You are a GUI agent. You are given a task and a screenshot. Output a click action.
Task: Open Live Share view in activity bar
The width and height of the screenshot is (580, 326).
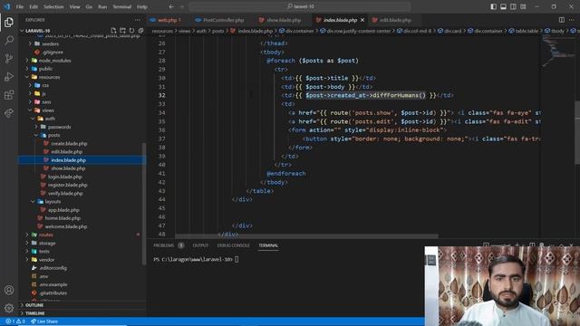point(9,112)
